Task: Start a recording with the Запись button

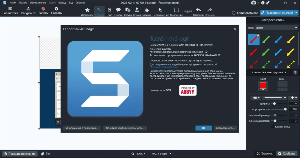Action: tap(43, 11)
